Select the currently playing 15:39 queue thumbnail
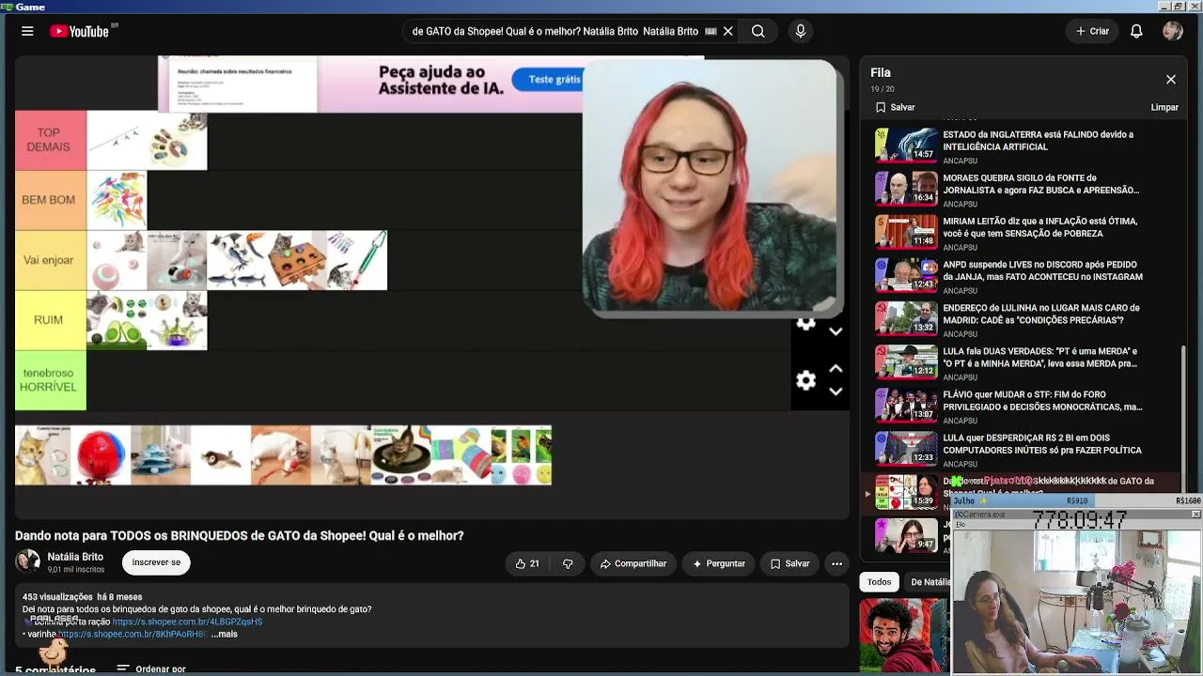 906,492
